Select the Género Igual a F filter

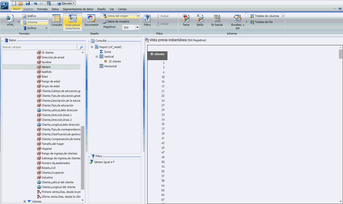point(104,162)
